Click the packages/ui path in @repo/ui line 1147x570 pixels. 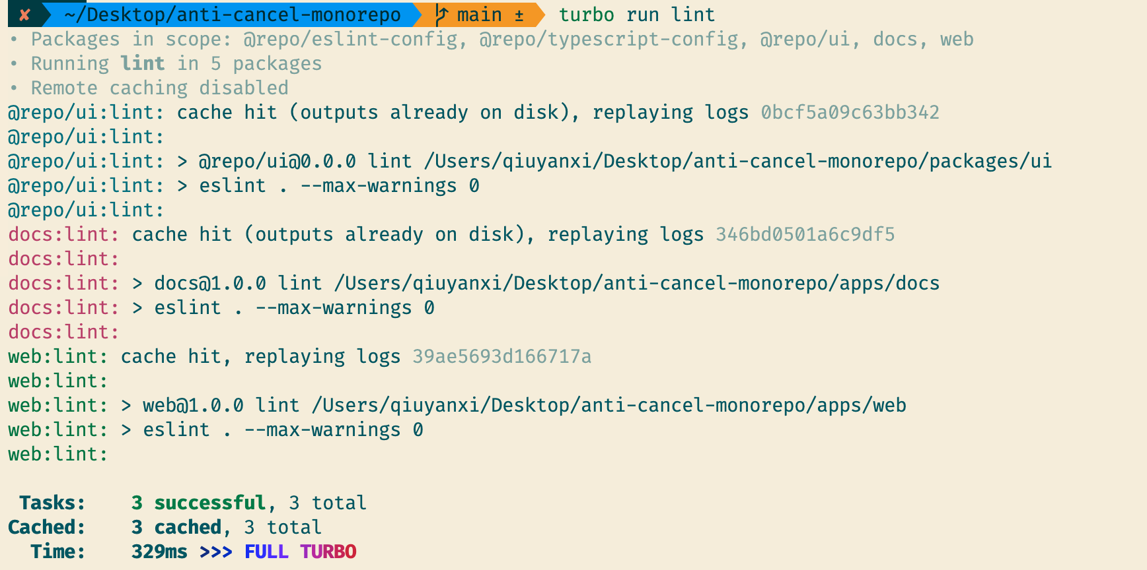pos(738,162)
